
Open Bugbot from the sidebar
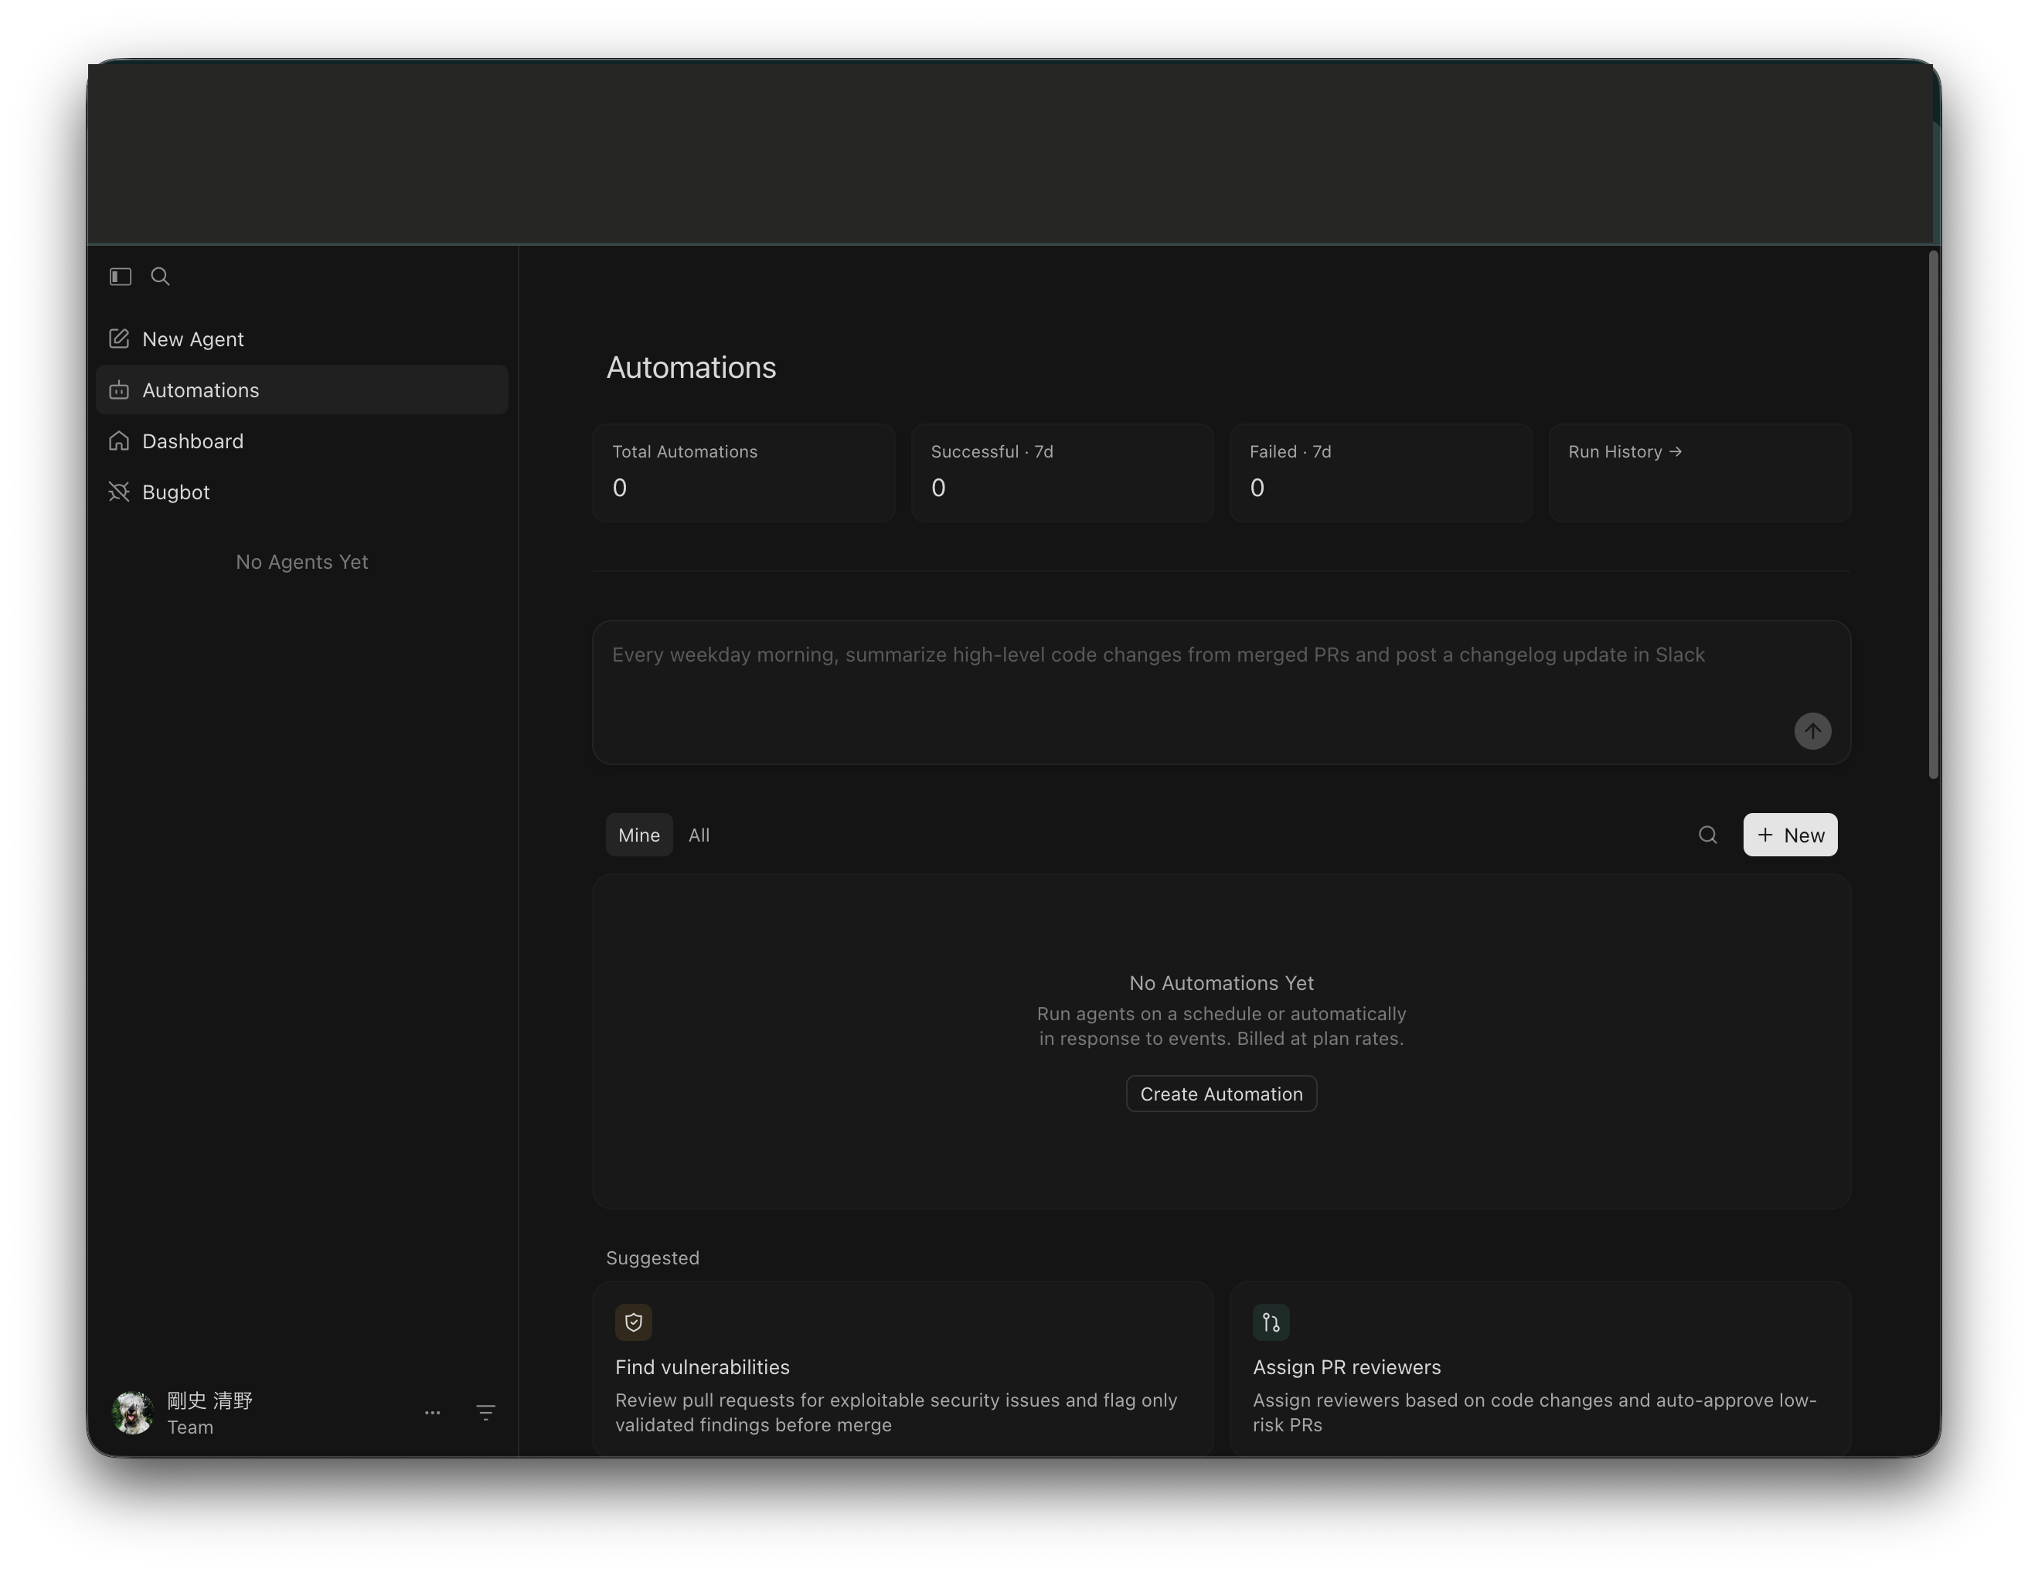point(175,492)
